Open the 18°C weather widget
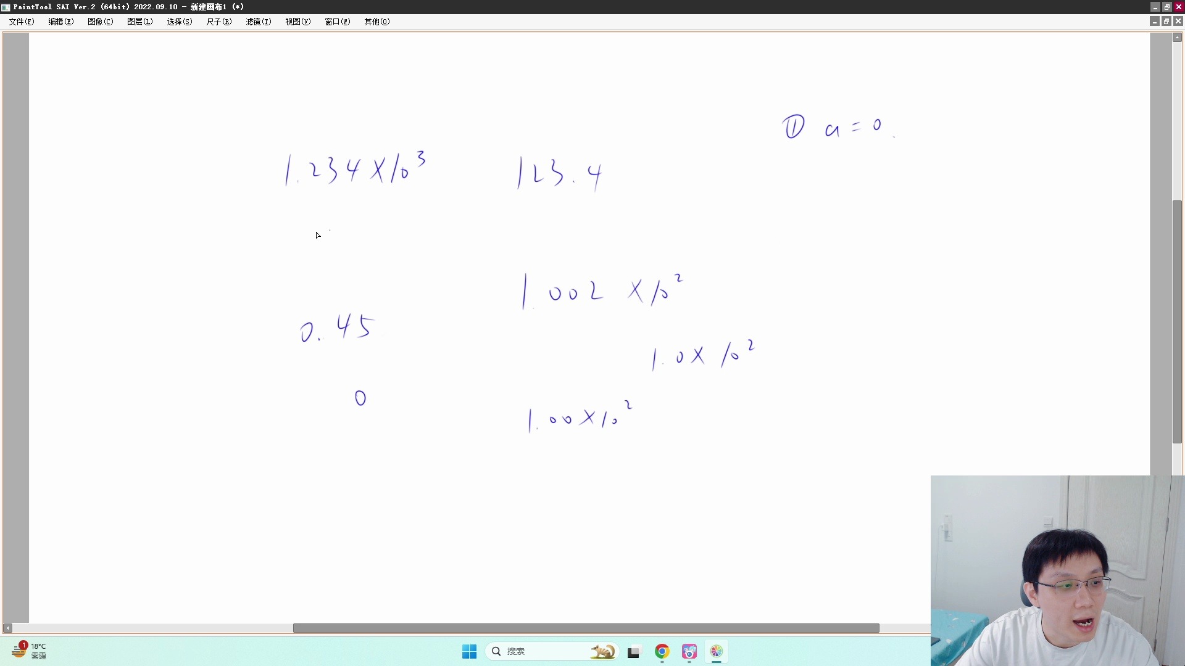The height and width of the screenshot is (666, 1185). 29,651
